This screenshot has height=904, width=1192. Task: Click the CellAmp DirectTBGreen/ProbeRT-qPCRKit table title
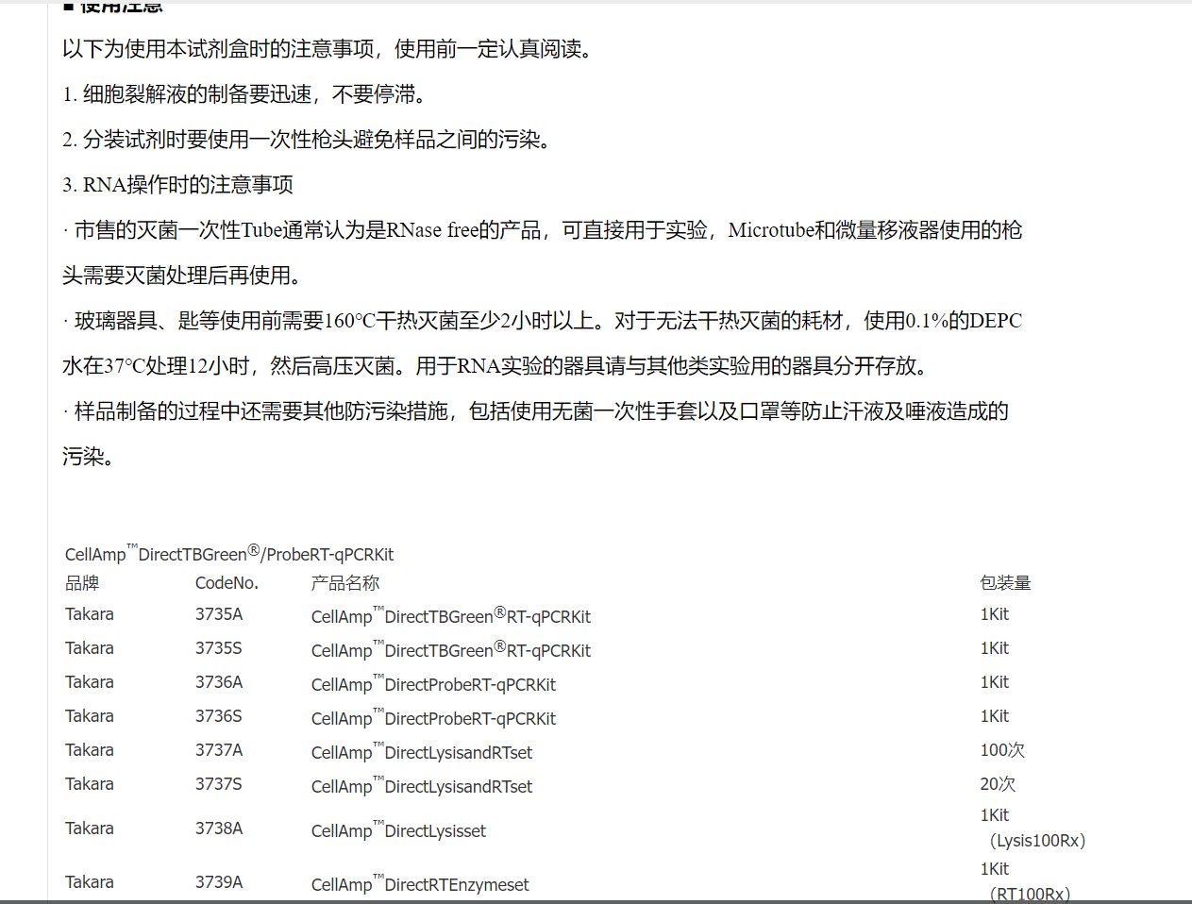tap(229, 554)
